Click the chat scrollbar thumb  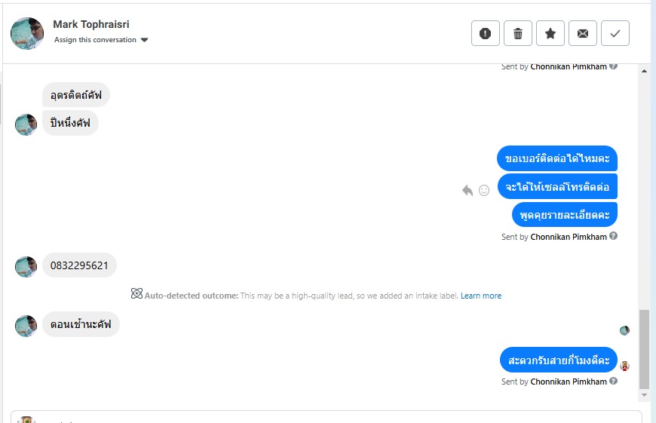[x=643, y=347]
